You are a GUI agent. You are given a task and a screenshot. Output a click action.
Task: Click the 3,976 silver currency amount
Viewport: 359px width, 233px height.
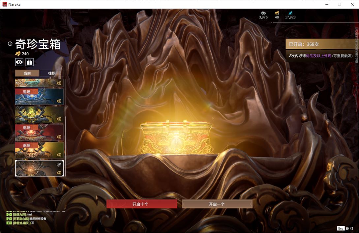point(263,17)
